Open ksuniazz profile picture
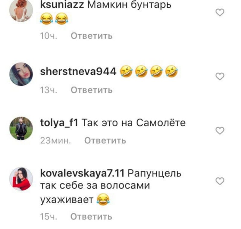Screen dimensions: 241x229 [21, 10]
